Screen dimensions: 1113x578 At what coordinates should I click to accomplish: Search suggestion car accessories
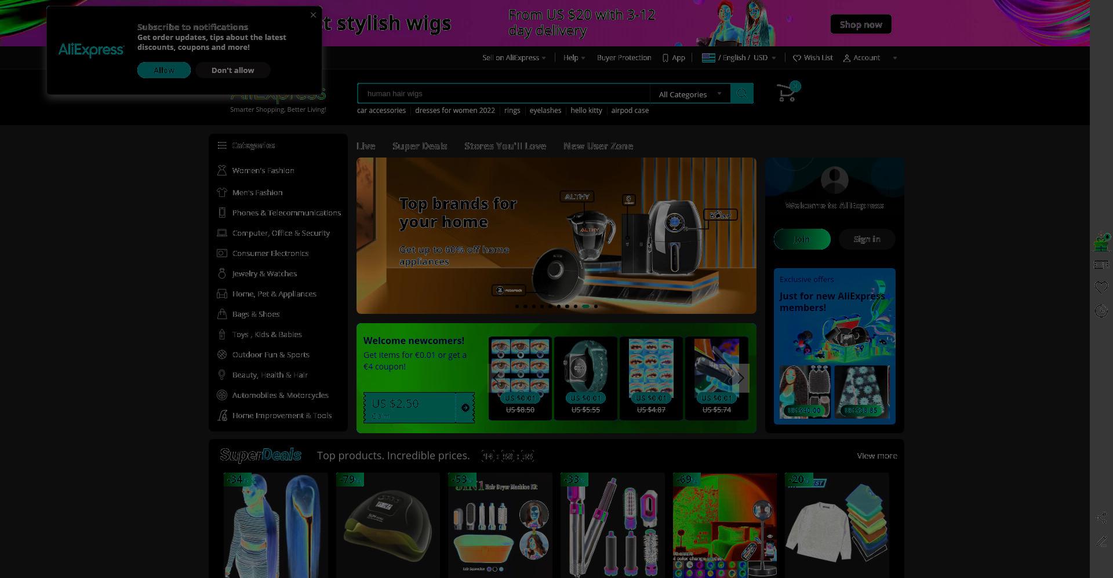pyautogui.click(x=381, y=110)
